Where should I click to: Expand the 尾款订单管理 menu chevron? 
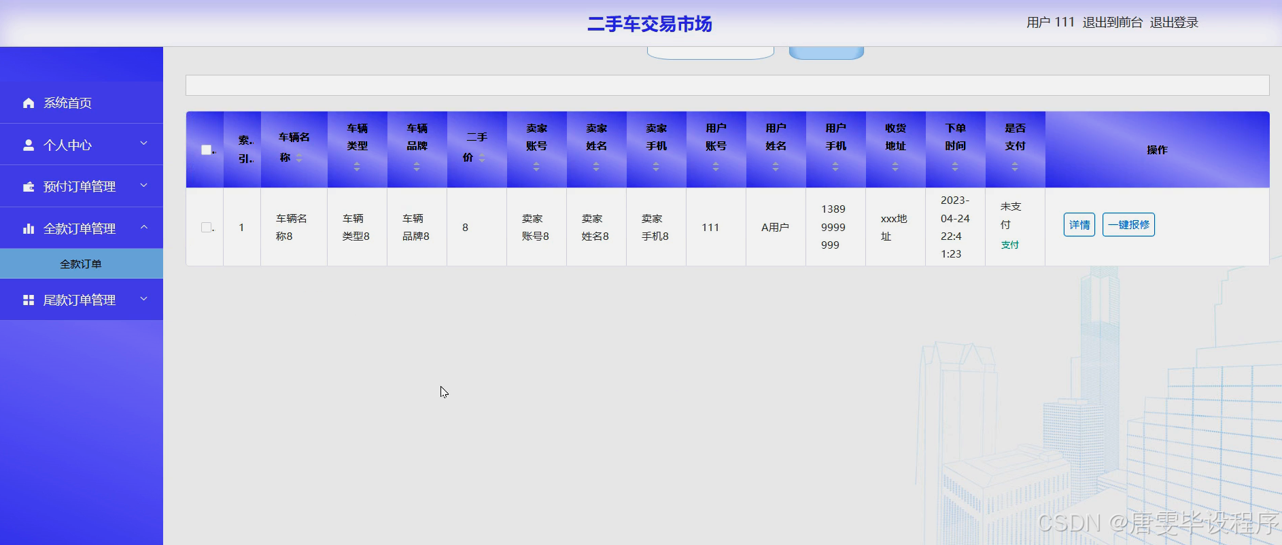(x=143, y=299)
